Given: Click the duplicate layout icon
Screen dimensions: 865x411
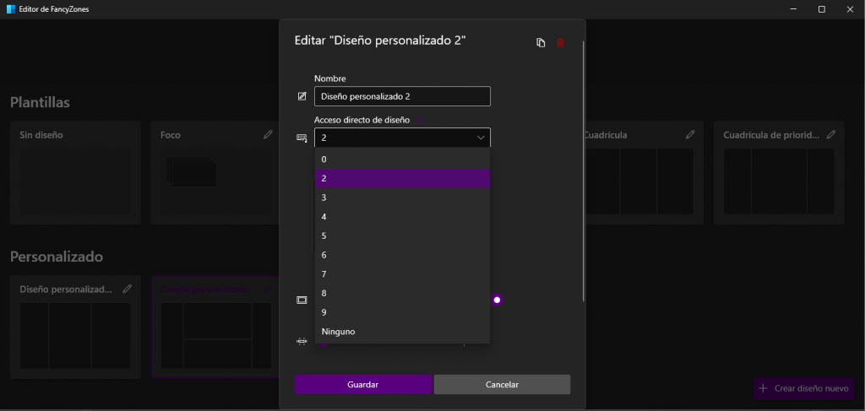Looking at the screenshot, I should (541, 43).
